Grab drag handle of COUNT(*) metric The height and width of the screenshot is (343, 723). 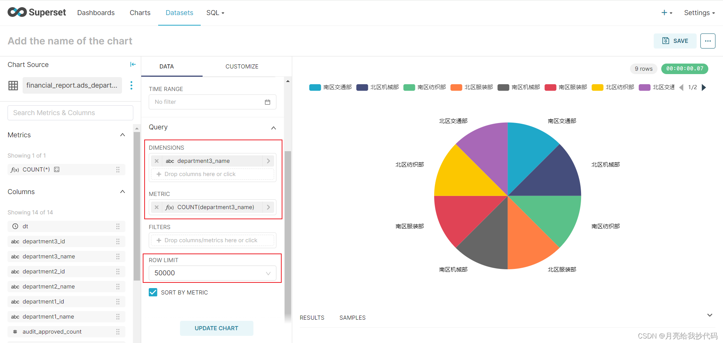pos(118,170)
